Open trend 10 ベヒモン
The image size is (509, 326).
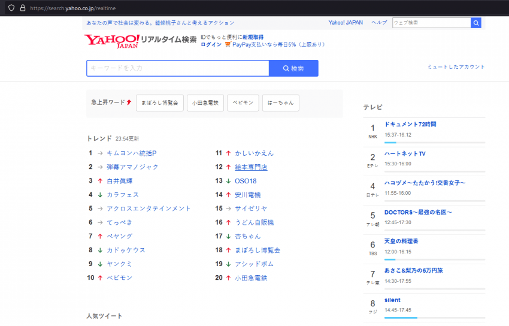pos(119,277)
